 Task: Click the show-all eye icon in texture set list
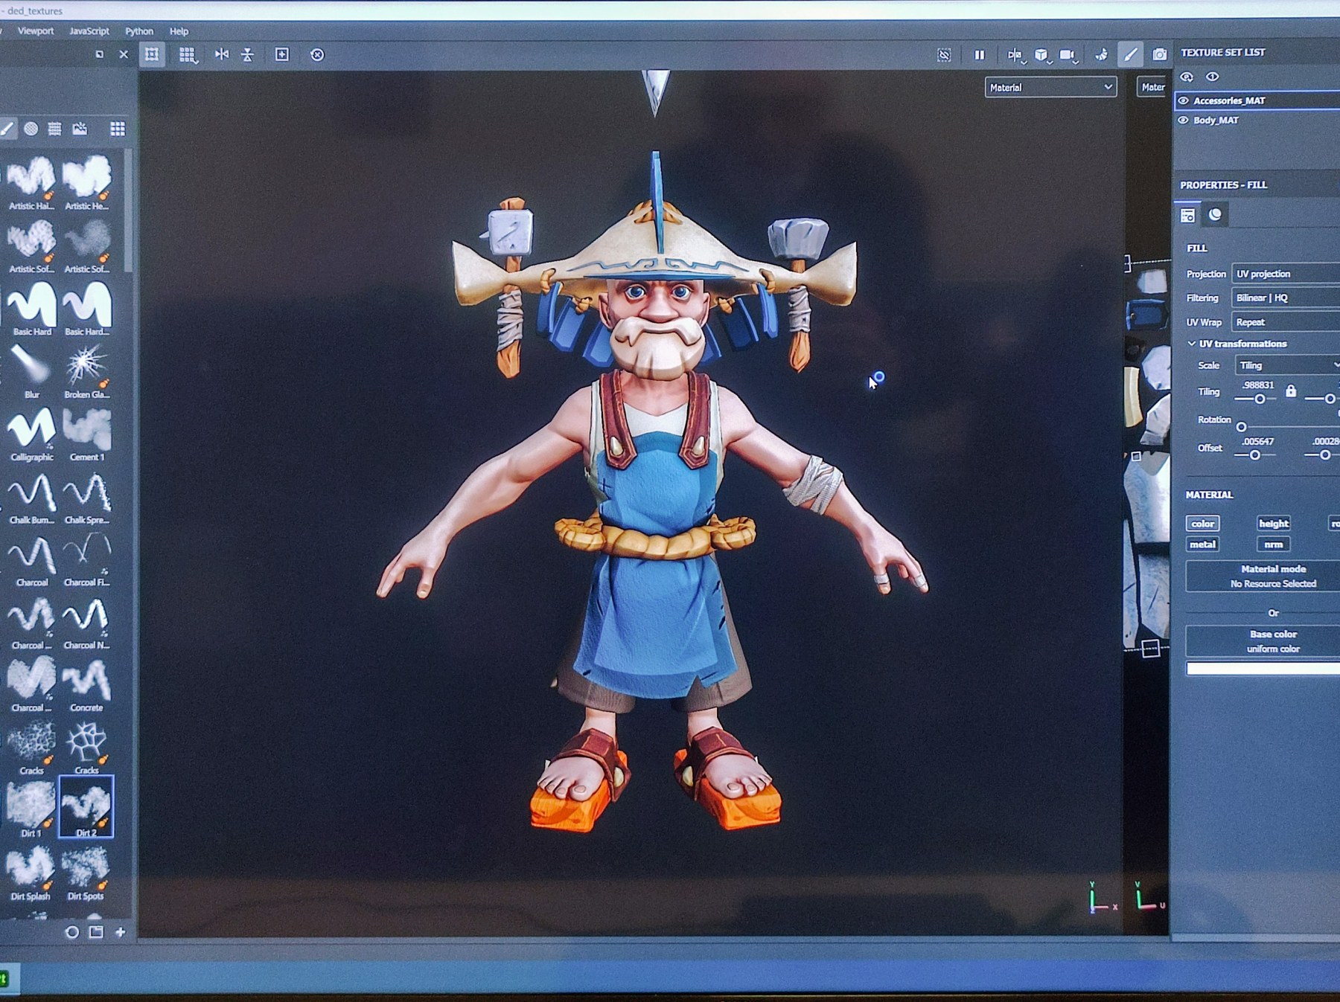pyautogui.click(x=1213, y=77)
